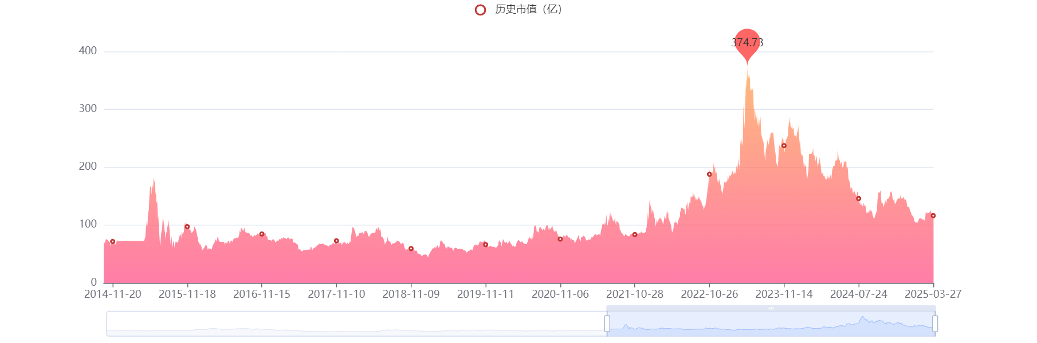1037x343 pixels.
Task: Click the unselected left portion of zoom slider
Action: click(x=355, y=324)
